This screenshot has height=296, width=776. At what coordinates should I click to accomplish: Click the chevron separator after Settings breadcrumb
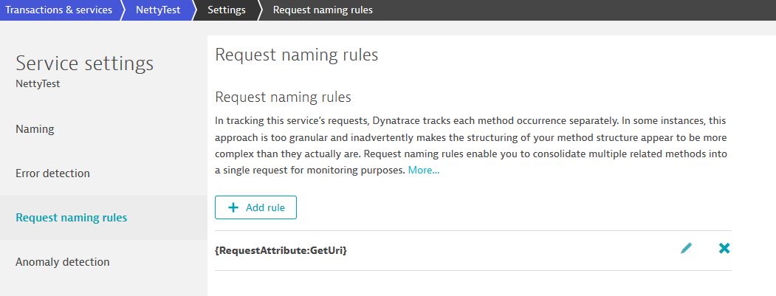[261, 10]
